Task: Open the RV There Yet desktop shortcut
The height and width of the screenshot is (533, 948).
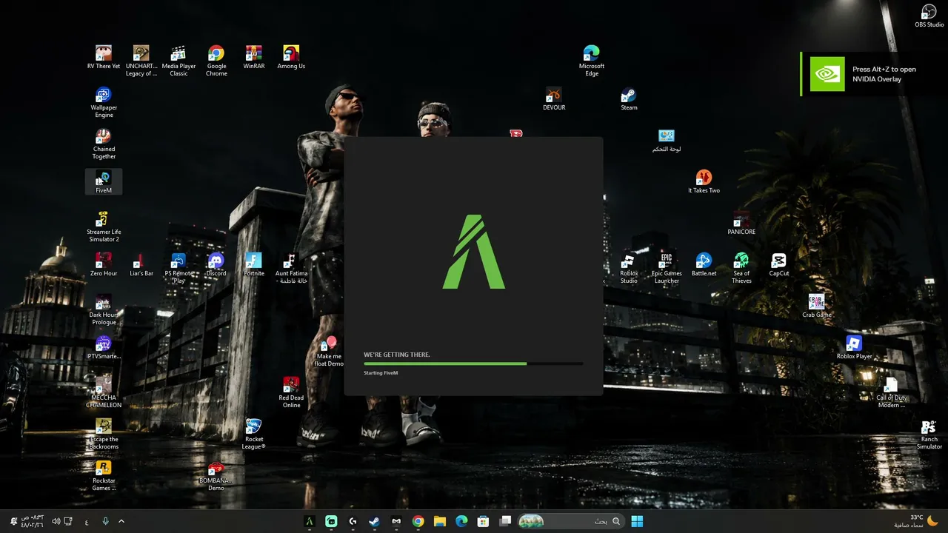Action: coord(104,57)
